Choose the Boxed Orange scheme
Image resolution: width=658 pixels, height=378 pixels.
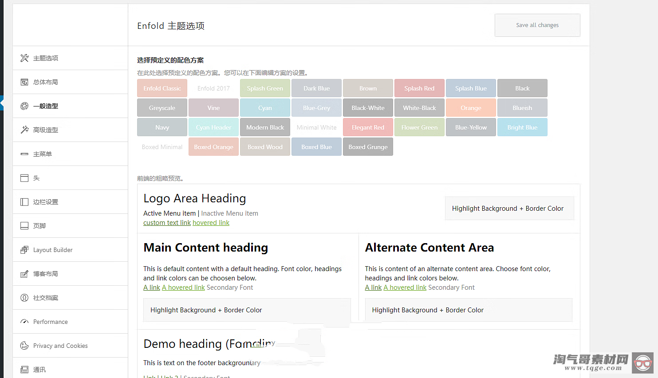click(213, 147)
